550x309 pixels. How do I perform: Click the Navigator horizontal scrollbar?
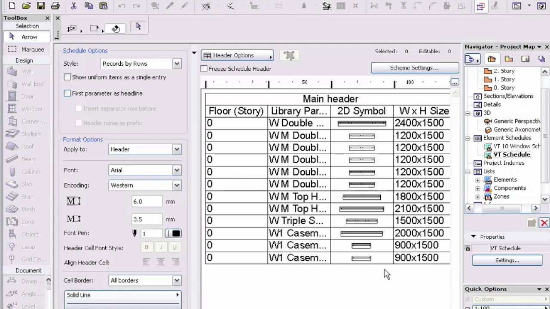tap(502, 208)
